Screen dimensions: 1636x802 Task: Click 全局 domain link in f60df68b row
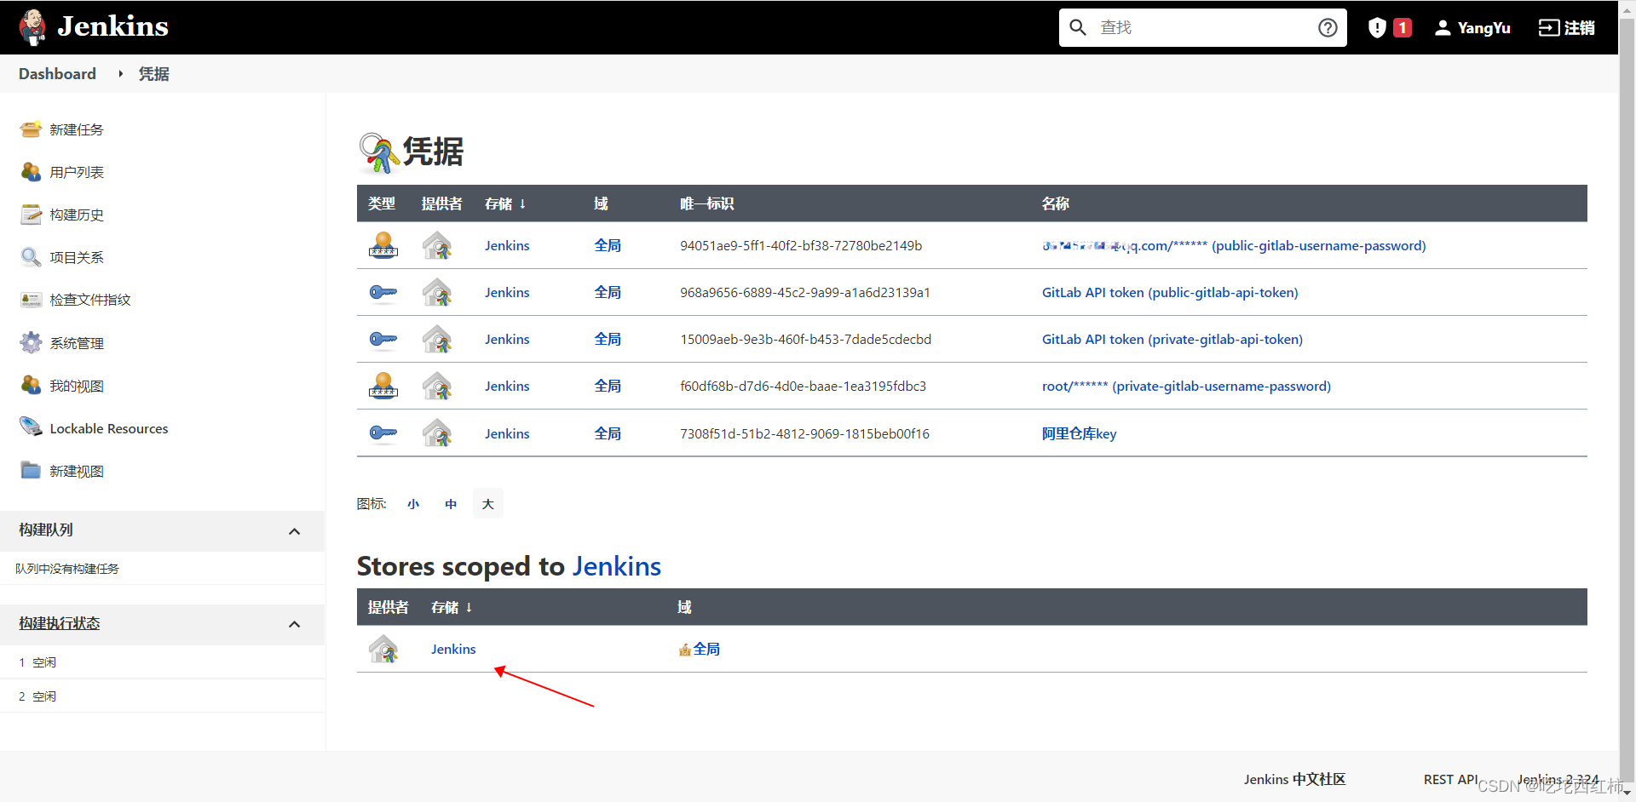(608, 386)
